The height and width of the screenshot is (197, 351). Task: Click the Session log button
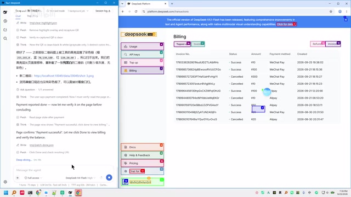coord(103,11)
